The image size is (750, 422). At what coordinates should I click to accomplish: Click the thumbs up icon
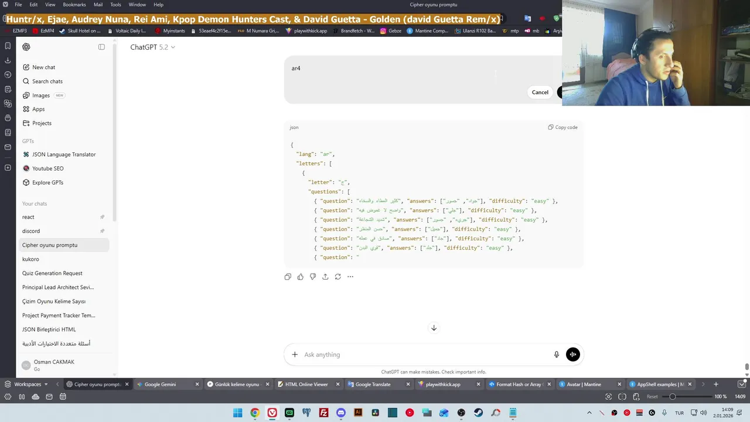pyautogui.click(x=301, y=277)
